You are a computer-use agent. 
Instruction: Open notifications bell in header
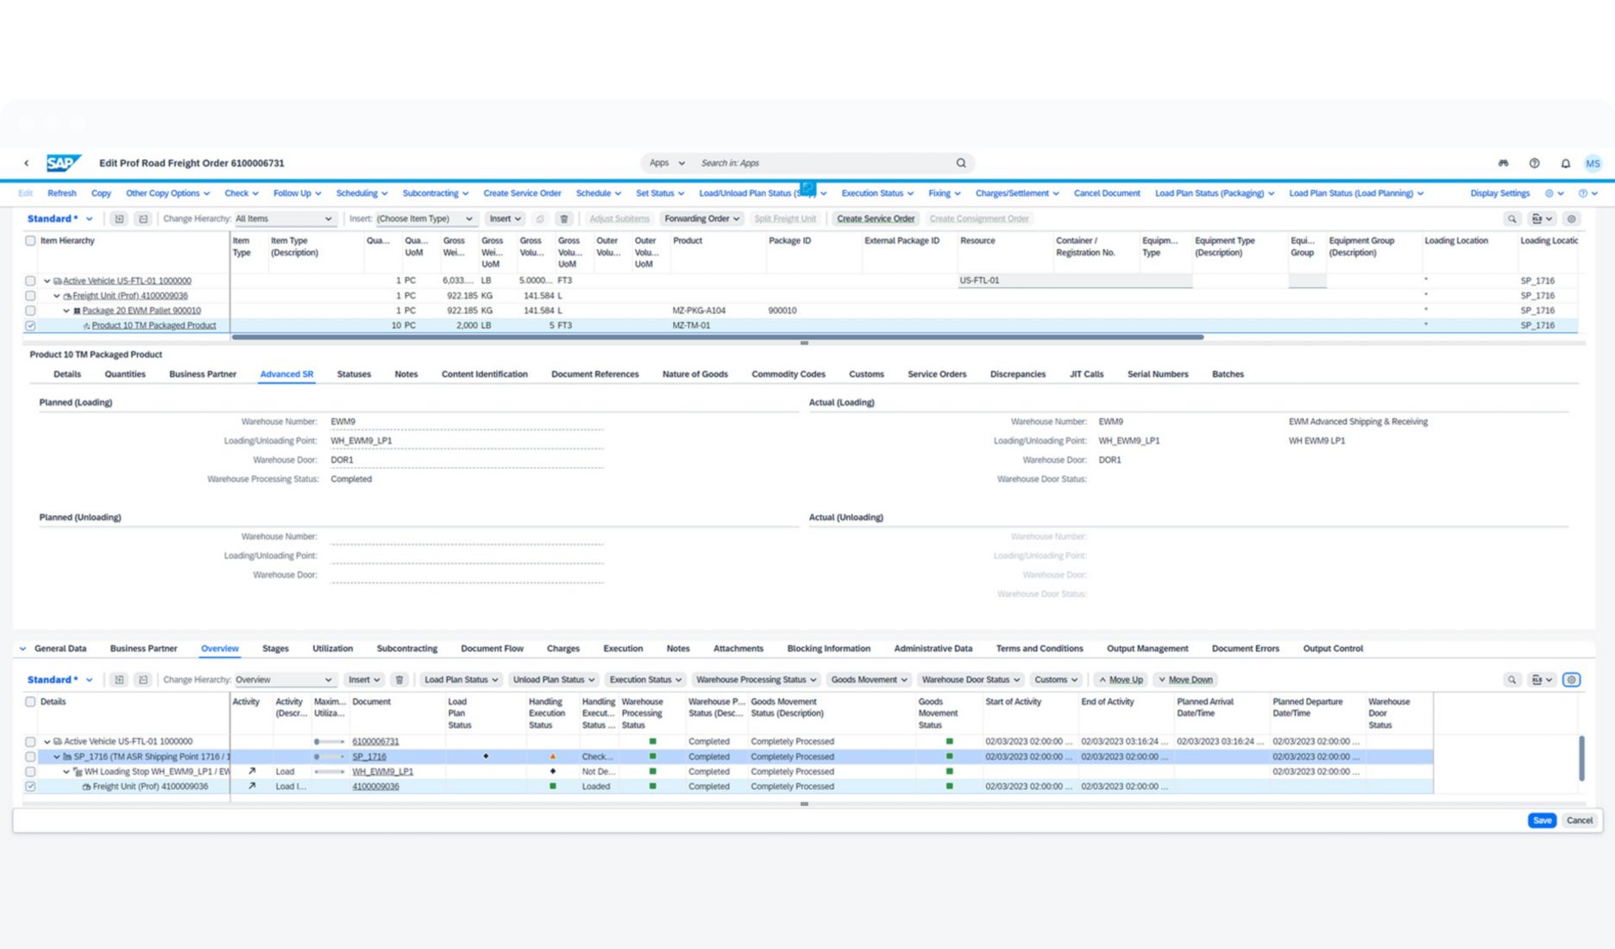coord(1565,163)
